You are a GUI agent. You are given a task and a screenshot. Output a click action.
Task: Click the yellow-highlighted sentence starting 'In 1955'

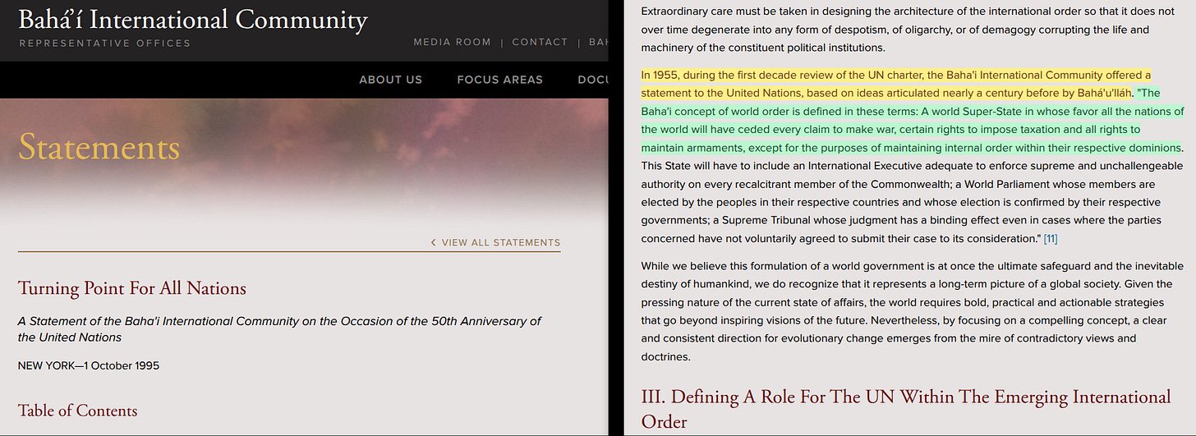pos(896,84)
